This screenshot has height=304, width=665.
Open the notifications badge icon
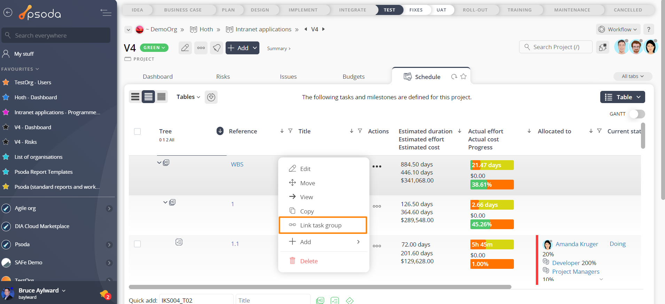[105, 295]
